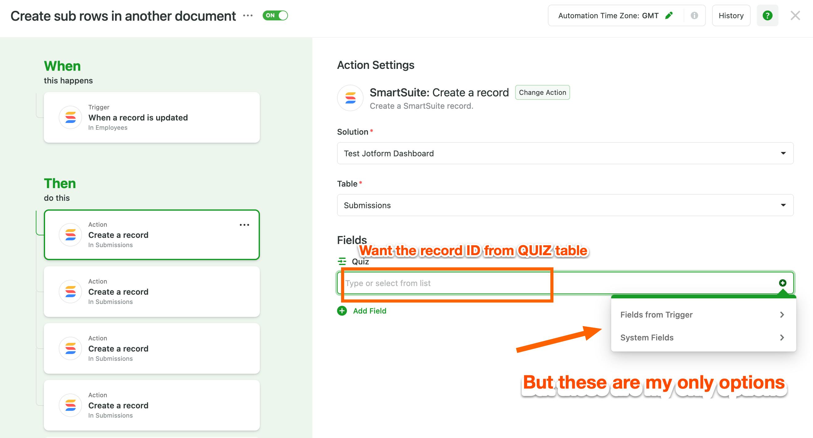Click the 'Quiz' field label

point(361,262)
